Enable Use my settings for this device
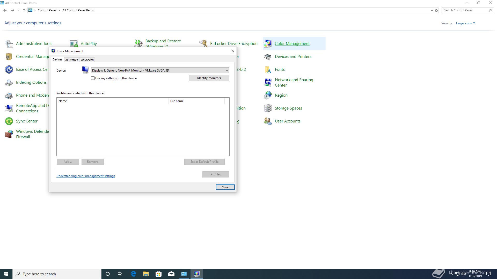497x279 pixels. (93, 78)
